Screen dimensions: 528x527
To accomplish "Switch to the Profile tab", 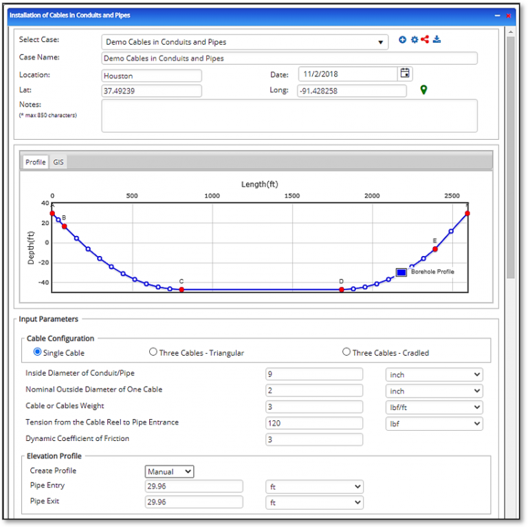I will (x=36, y=162).
